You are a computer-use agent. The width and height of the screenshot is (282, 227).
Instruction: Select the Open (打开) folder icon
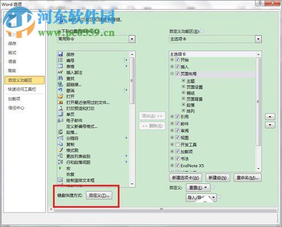60,96
